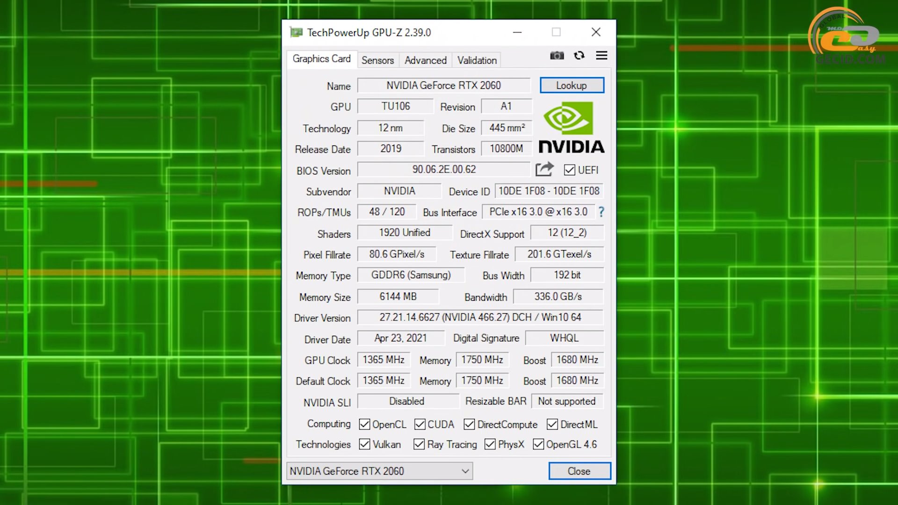Open the GPU selection dropdown at the bottom

coord(379,471)
